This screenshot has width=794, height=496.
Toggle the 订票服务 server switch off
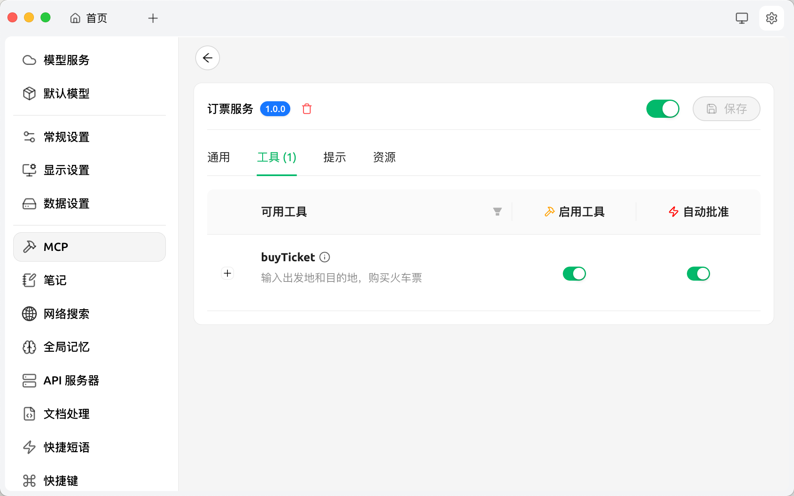pyautogui.click(x=662, y=109)
